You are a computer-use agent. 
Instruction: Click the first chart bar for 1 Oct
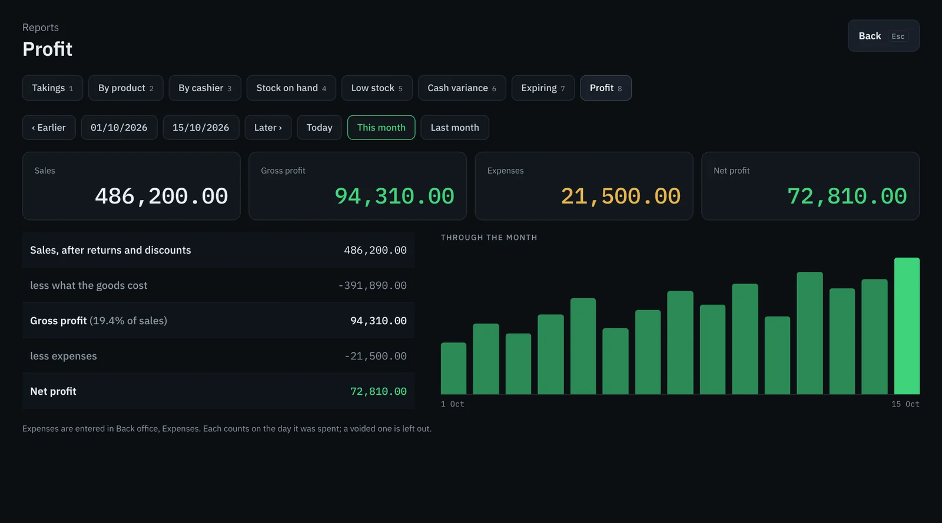point(453,368)
